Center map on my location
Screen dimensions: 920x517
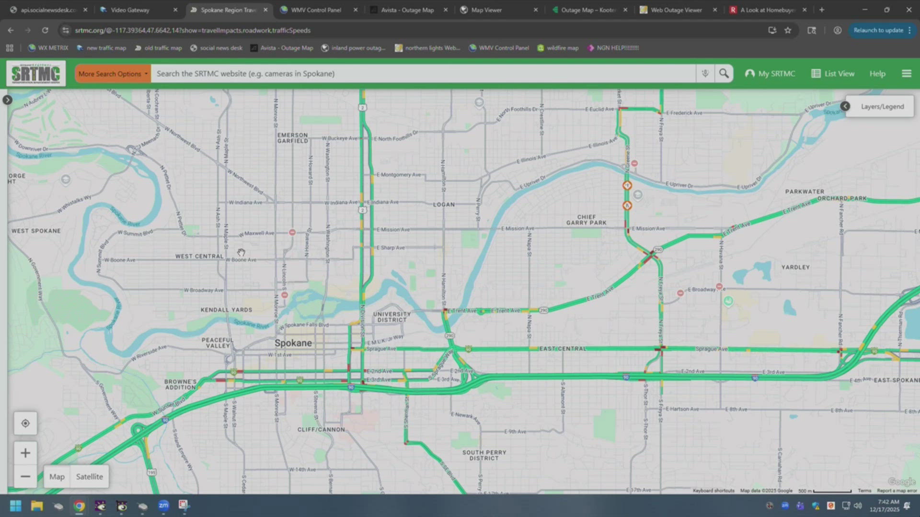coord(25,423)
